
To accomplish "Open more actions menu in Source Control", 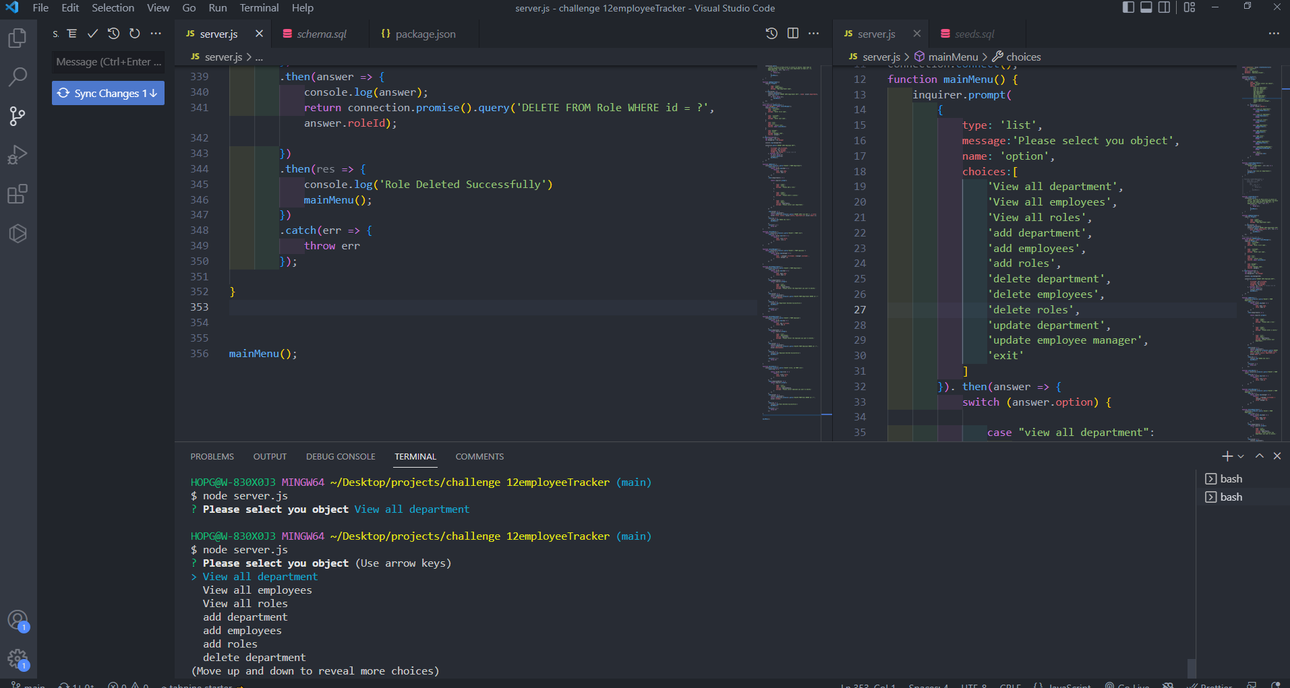I will (156, 32).
